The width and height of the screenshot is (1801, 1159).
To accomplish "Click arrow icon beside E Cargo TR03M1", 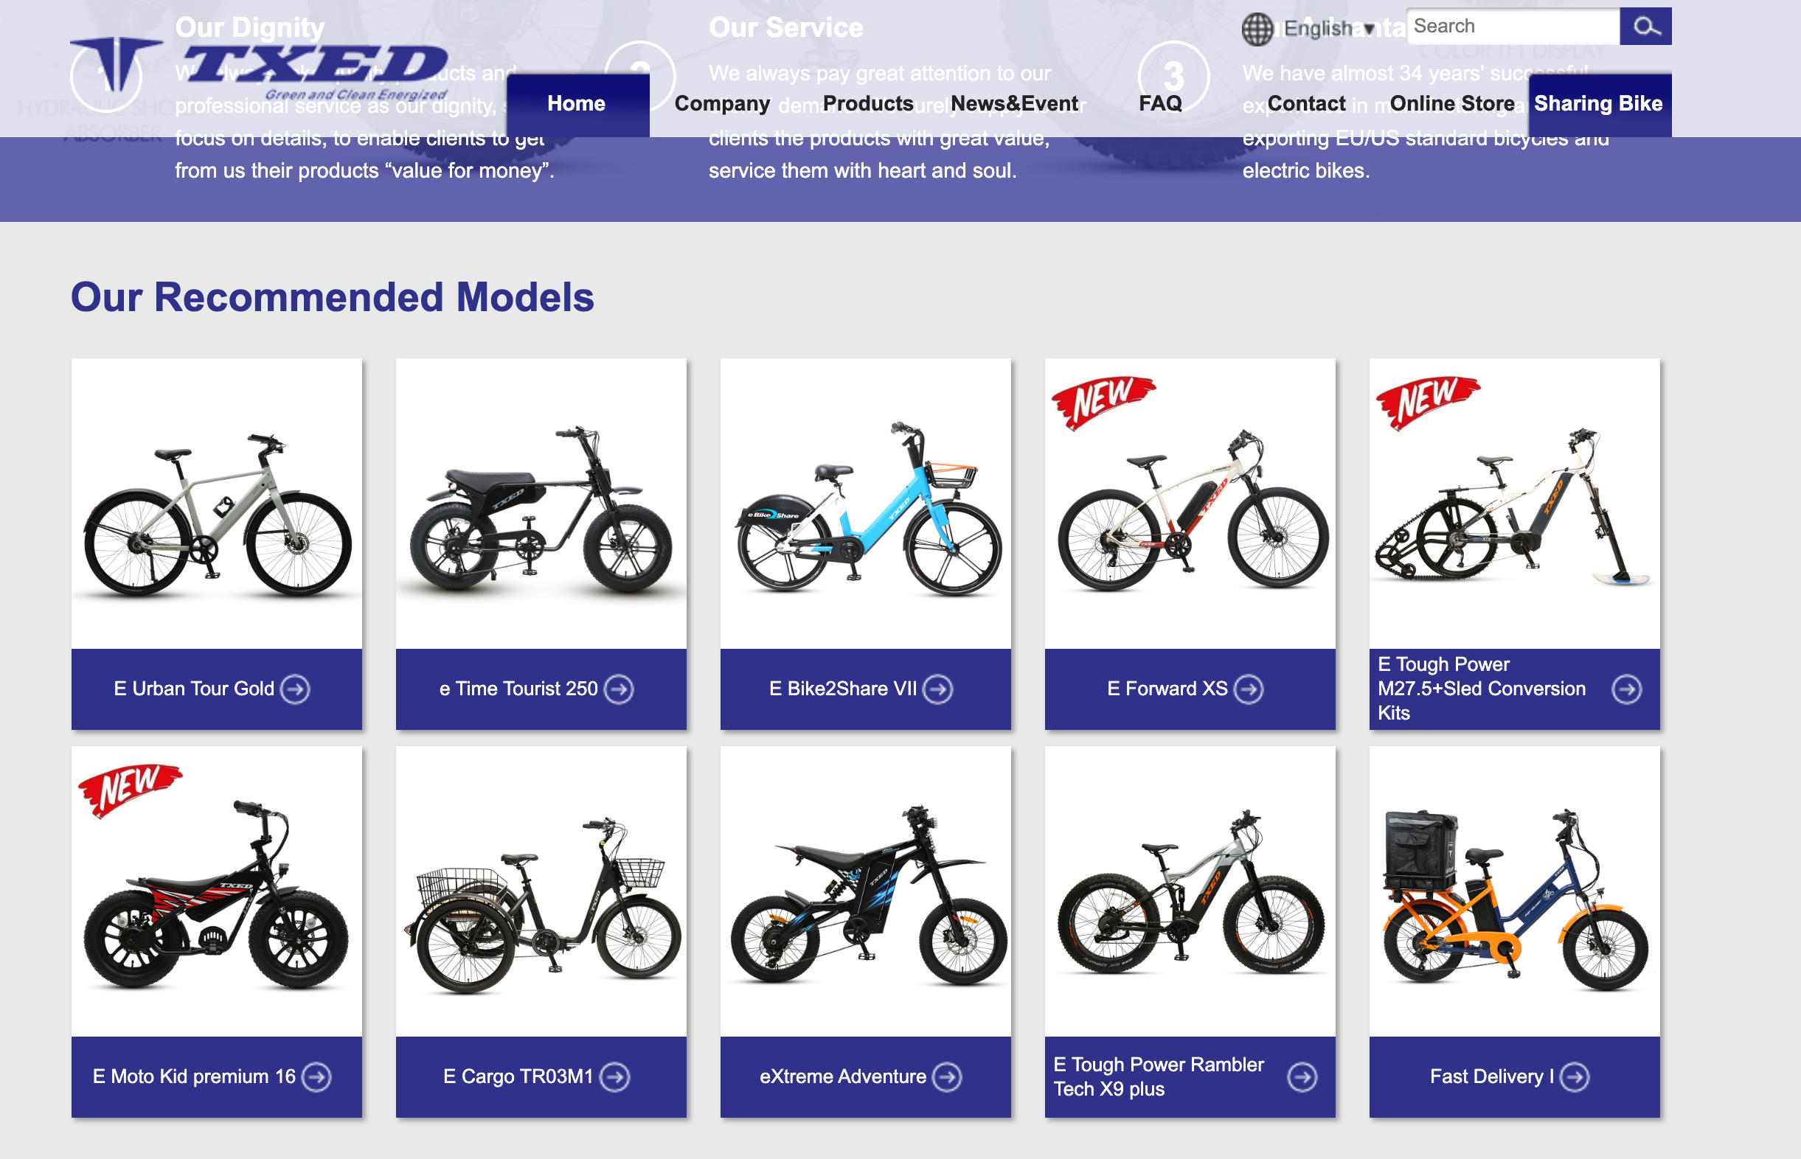I will tap(615, 1076).
